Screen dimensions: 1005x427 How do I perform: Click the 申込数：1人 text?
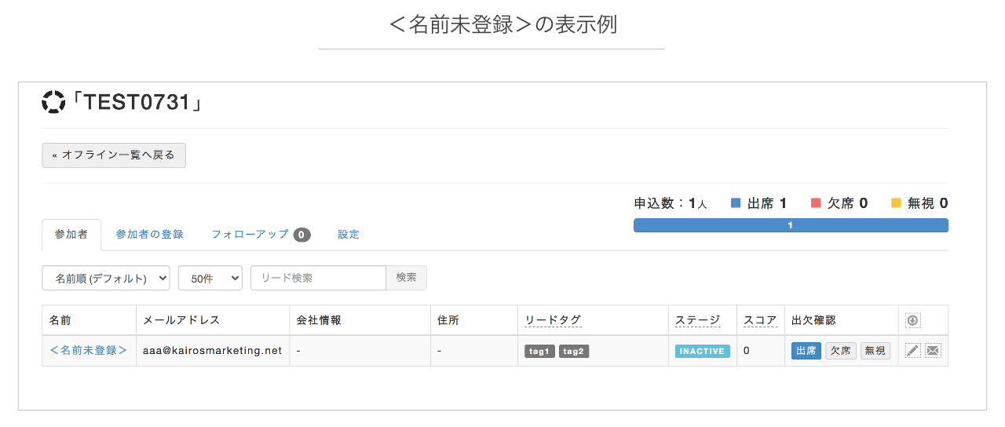click(671, 203)
